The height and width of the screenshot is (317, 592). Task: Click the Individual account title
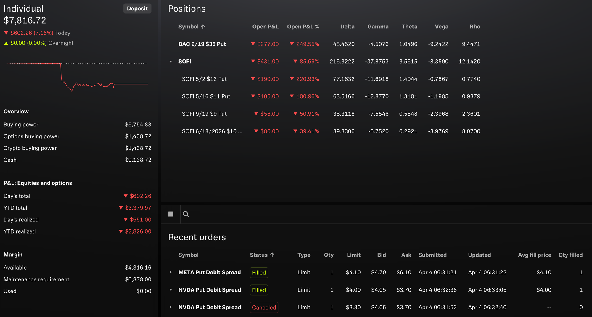point(23,9)
